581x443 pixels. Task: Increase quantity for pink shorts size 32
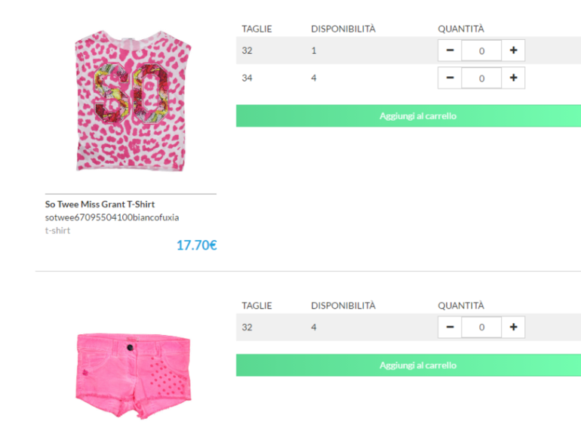tap(513, 328)
